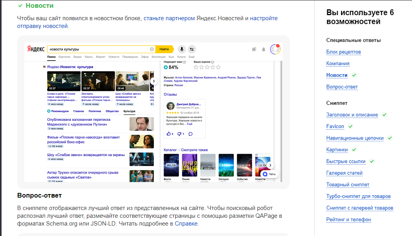Open the notifications bell icon
Image resolution: width=412 pixels, height=236 pixels.
[x=264, y=49]
